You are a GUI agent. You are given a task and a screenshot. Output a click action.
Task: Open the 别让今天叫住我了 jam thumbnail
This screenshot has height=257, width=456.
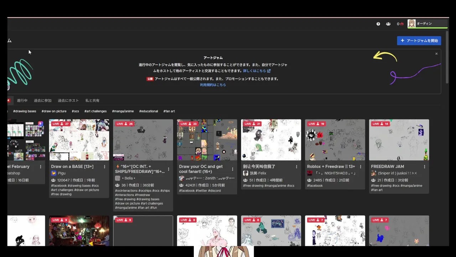(x=271, y=140)
